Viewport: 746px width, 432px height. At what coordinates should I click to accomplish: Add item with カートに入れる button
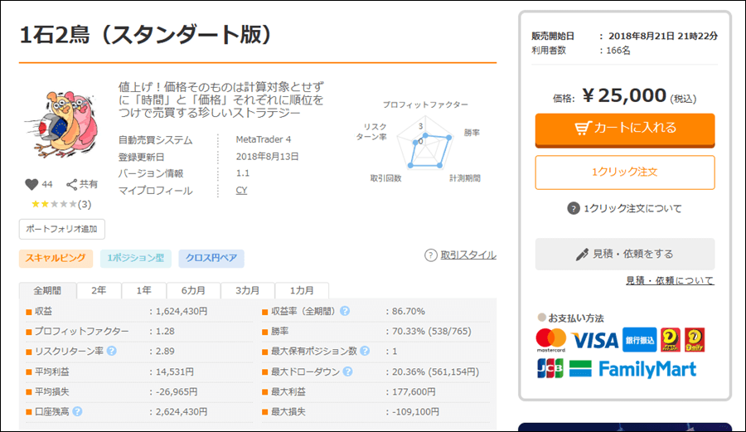pos(624,129)
